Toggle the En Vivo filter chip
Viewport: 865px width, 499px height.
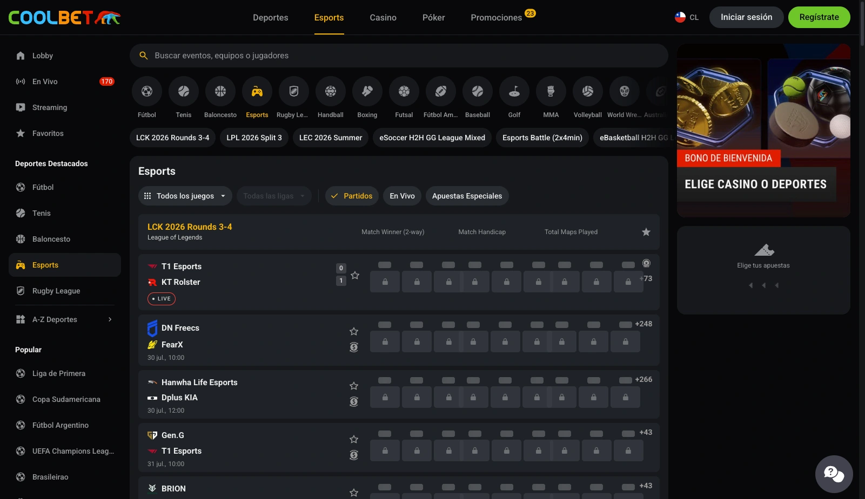(403, 196)
